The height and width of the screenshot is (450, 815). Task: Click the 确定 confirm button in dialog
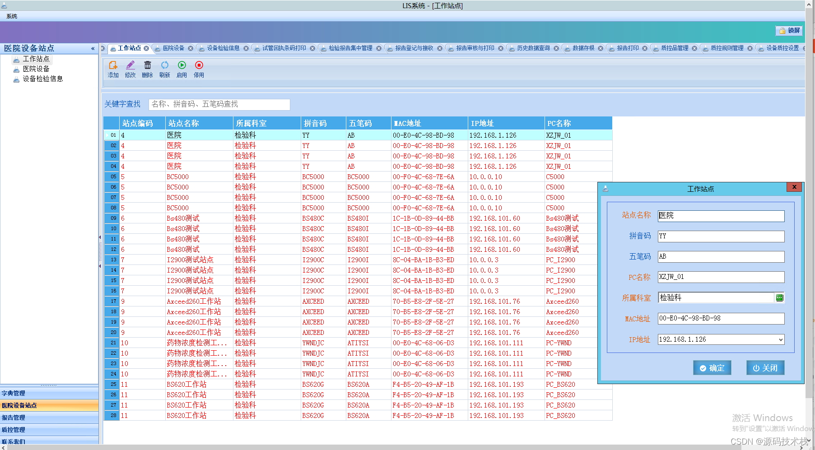click(x=712, y=368)
